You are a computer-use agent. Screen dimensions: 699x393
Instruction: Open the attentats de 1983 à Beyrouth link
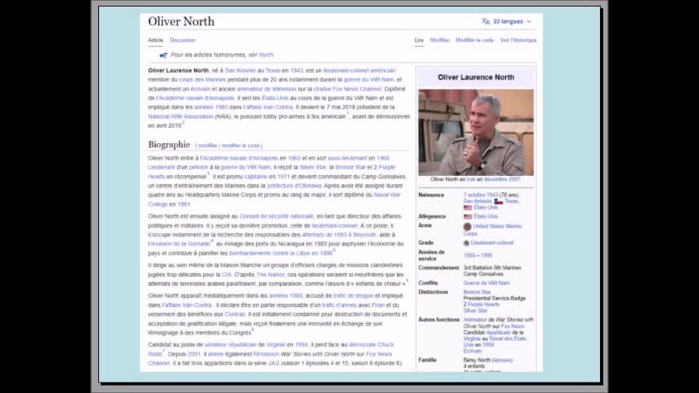tap(339, 235)
